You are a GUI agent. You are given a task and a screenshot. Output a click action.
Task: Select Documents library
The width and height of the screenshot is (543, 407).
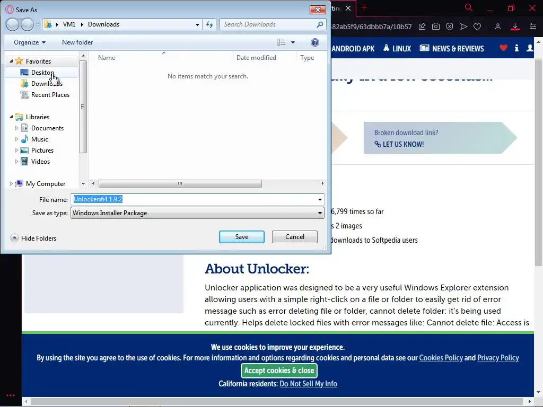tap(42, 128)
